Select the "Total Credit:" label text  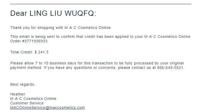tap(22, 52)
